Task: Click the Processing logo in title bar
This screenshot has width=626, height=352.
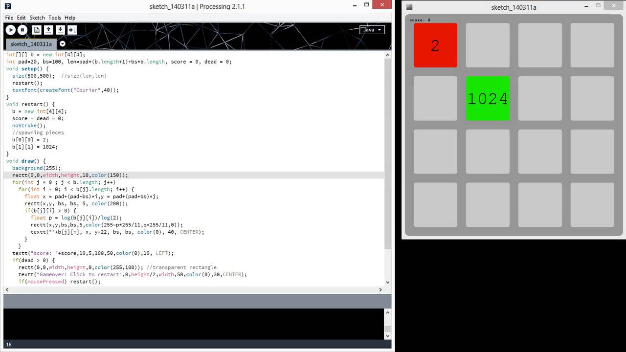Action: 8,6
